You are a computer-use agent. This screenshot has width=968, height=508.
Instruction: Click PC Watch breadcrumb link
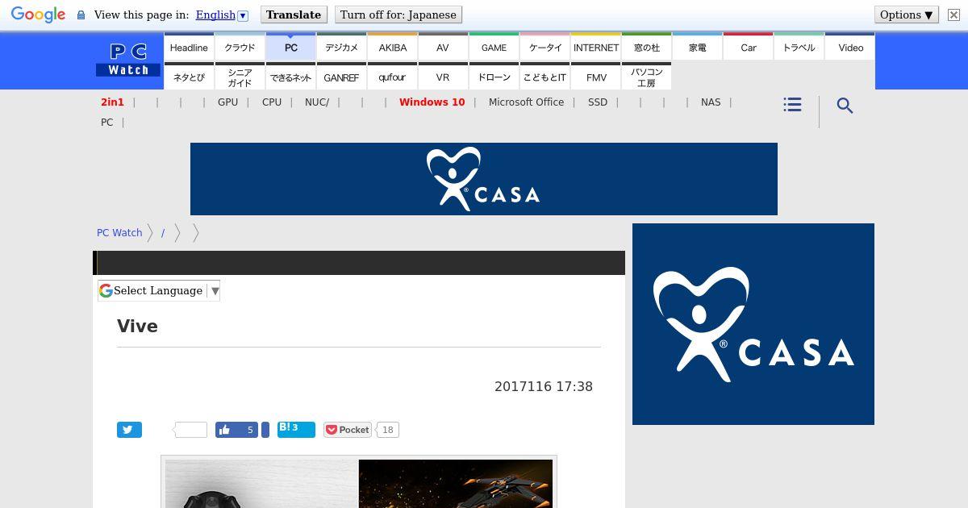pyautogui.click(x=119, y=232)
